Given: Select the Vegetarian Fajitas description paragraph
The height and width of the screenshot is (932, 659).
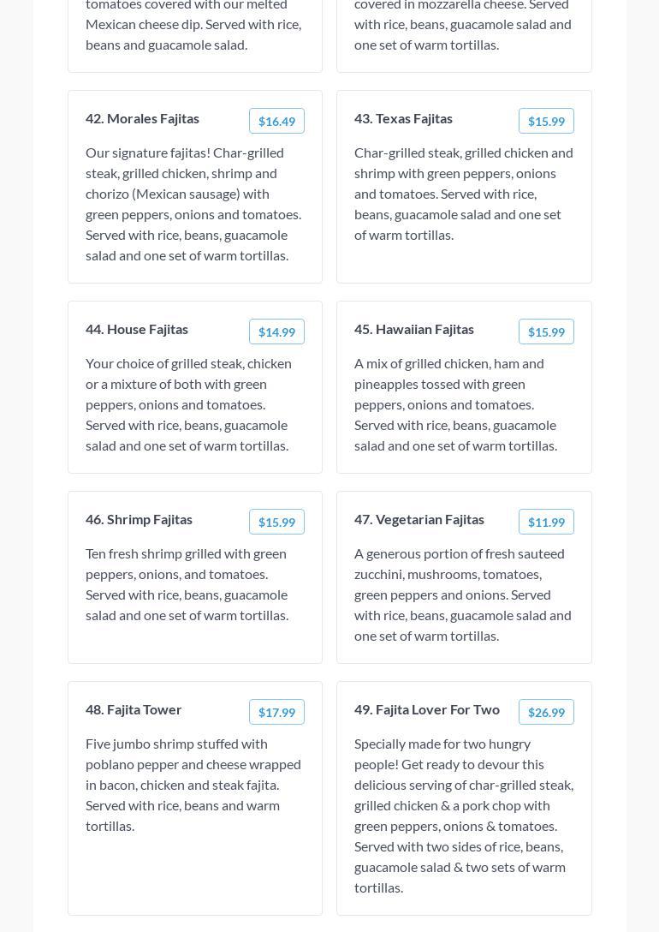Looking at the screenshot, I should click(463, 594).
